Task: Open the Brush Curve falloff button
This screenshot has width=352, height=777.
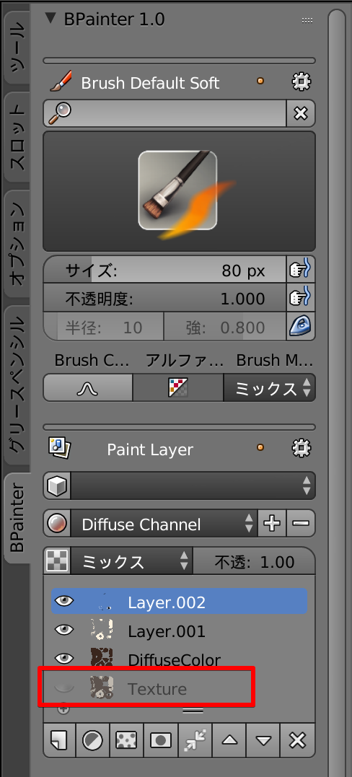Action: pyautogui.click(x=88, y=387)
